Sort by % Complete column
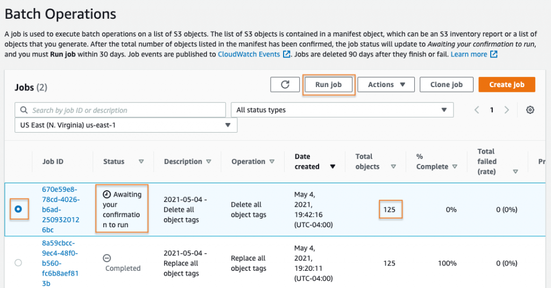The image size is (551, 288). pos(455,167)
